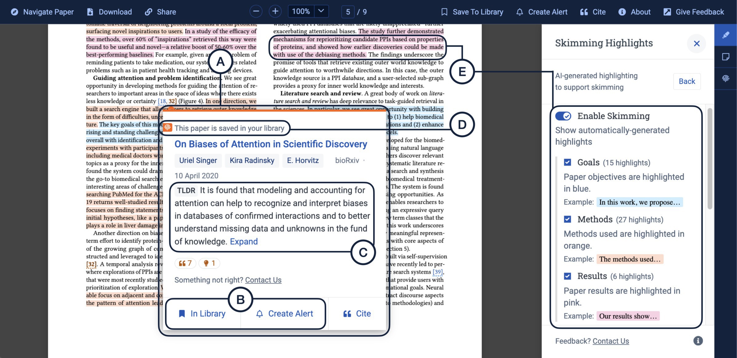The height and width of the screenshot is (358, 737).
Task: Open the Navigate Paper menu
Action: (42, 12)
